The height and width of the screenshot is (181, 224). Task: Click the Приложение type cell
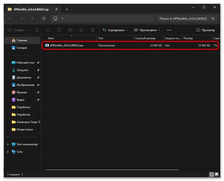click(107, 45)
